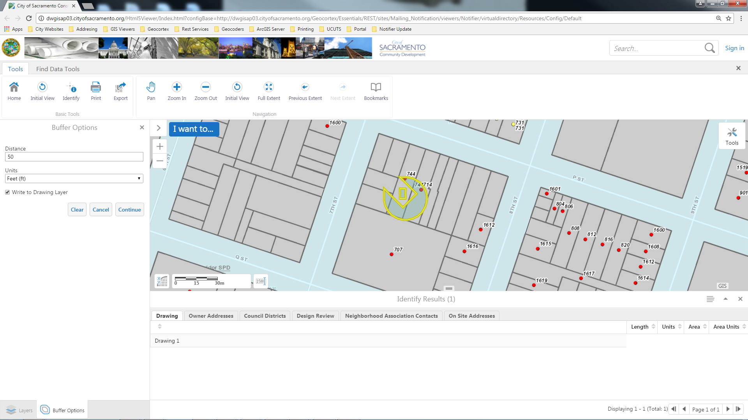This screenshot has width=748, height=420.
Task: Go to previous results page
Action: [684, 409]
